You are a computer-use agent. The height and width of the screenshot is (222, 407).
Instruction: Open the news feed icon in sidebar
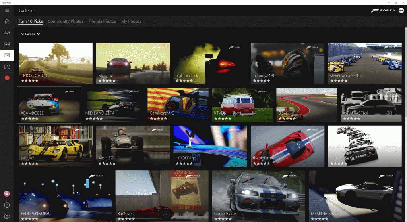pyautogui.click(x=7, y=44)
